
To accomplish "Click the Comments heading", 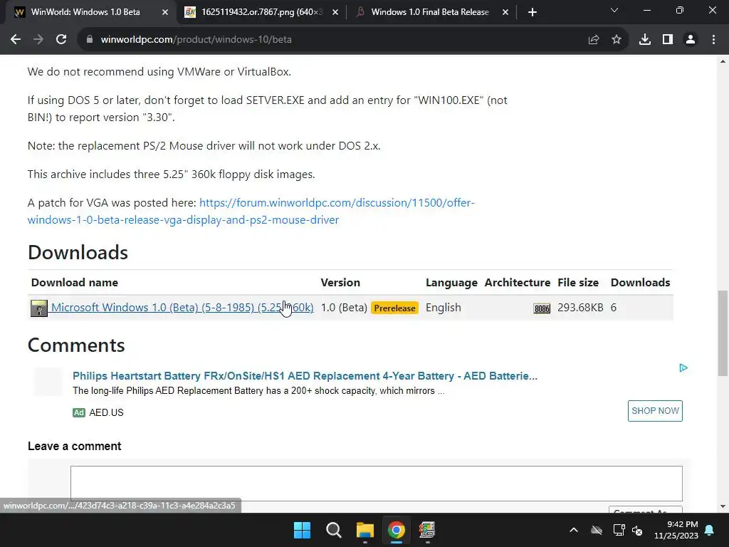I will (76, 345).
